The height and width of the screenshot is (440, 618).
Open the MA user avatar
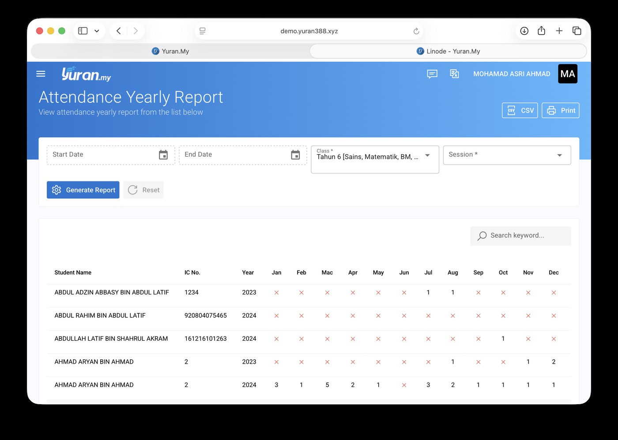pos(568,74)
